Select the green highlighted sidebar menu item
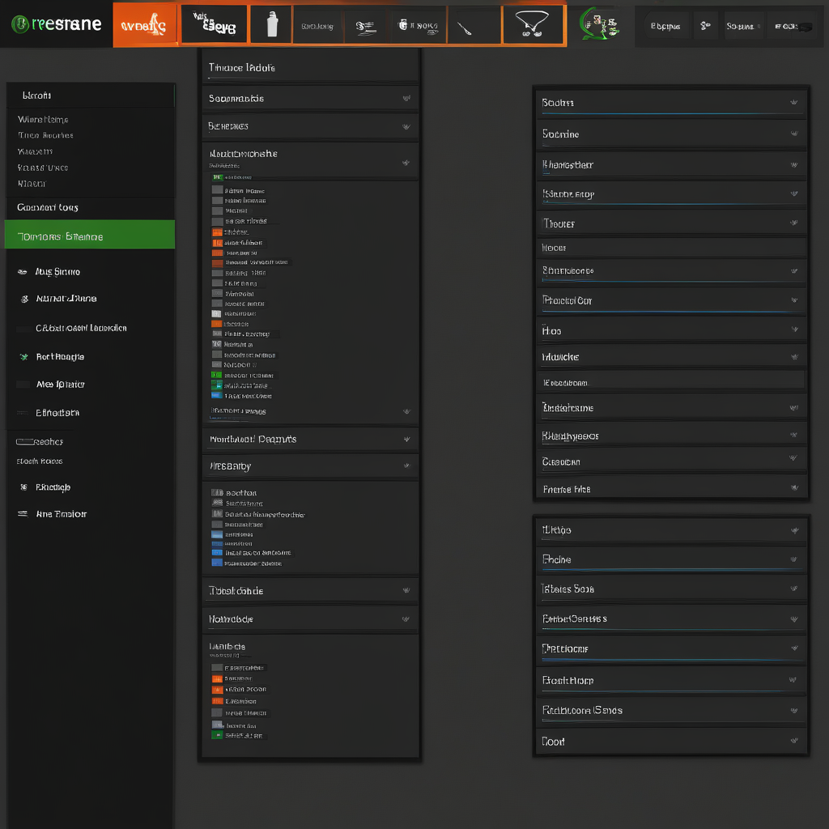The height and width of the screenshot is (829, 829). (x=89, y=236)
